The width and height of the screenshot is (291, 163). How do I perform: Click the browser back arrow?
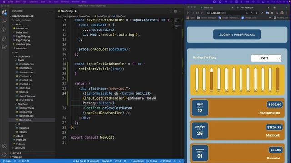[188, 13]
